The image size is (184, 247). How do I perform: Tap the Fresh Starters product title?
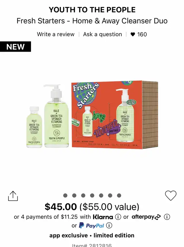92,21
